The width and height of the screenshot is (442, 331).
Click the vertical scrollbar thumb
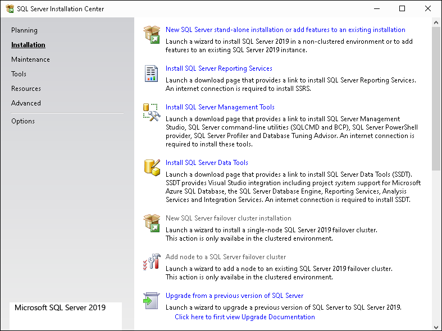436,99
